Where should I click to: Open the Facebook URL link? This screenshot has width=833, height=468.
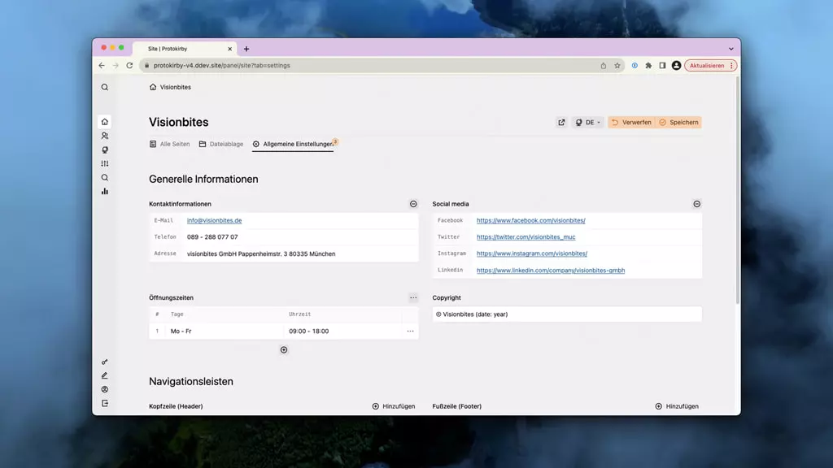[530, 220]
